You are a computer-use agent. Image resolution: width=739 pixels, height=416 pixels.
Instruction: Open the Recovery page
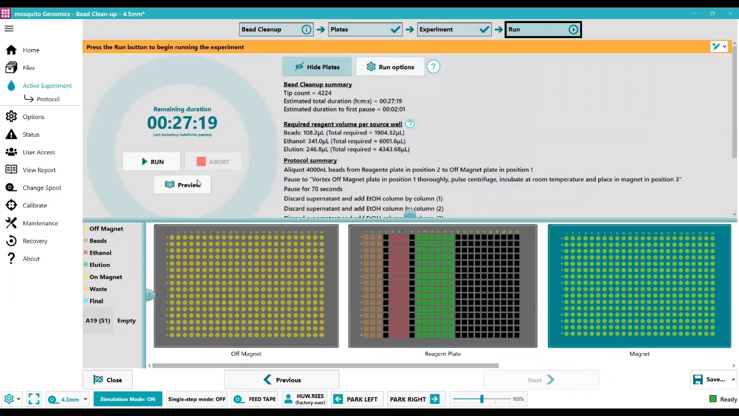(x=35, y=241)
